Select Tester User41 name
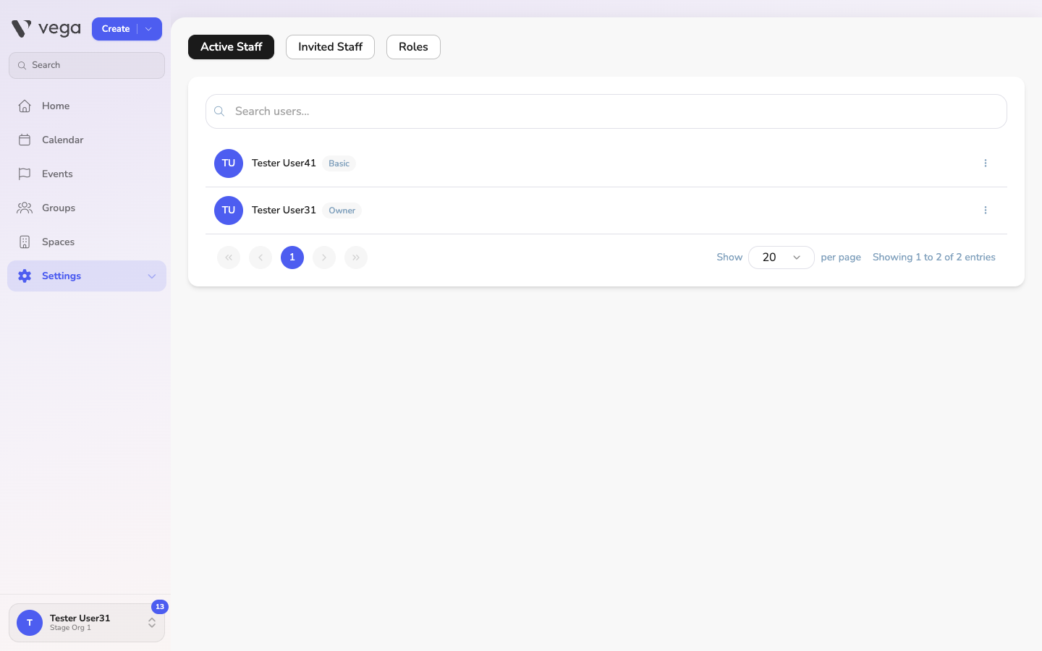Image resolution: width=1042 pixels, height=651 pixels. coord(284,163)
